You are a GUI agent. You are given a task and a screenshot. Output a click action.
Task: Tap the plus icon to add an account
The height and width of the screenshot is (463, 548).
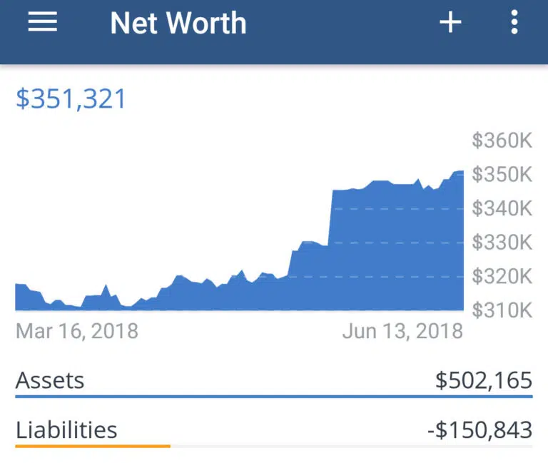450,23
